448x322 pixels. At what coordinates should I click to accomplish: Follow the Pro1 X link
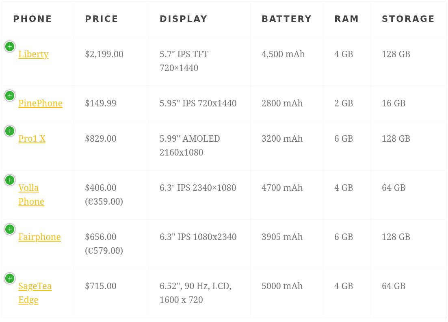coord(32,139)
